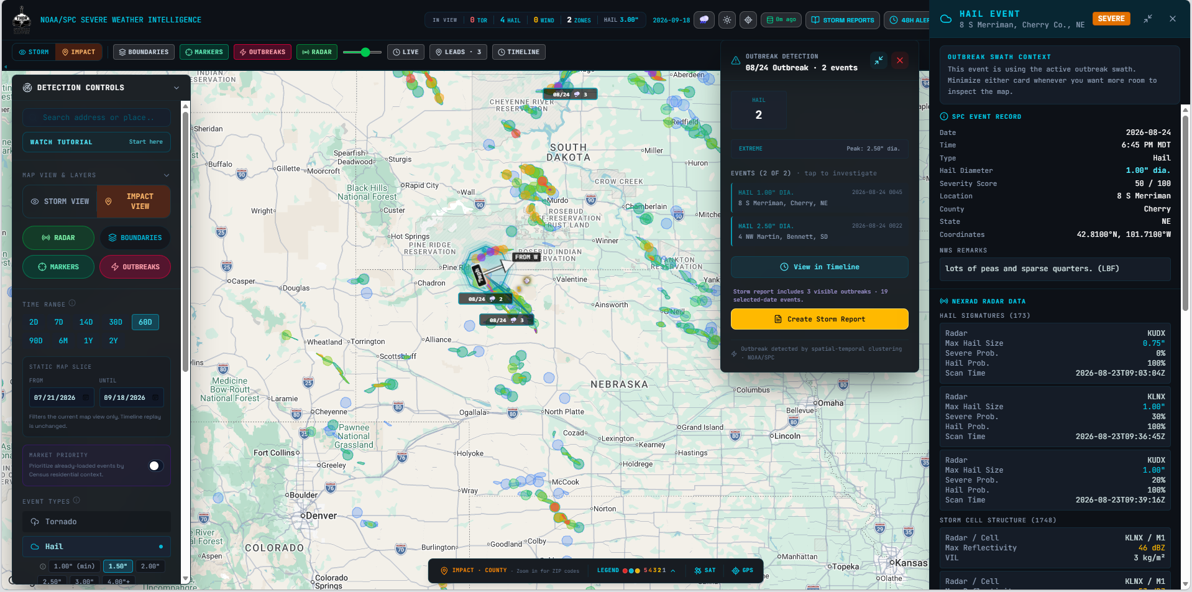Toggle the Storm view mode in toolbar
The height and width of the screenshot is (592, 1192).
pos(34,52)
